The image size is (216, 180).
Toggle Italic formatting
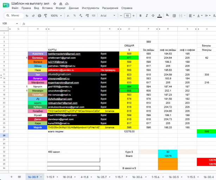click(147, 15)
